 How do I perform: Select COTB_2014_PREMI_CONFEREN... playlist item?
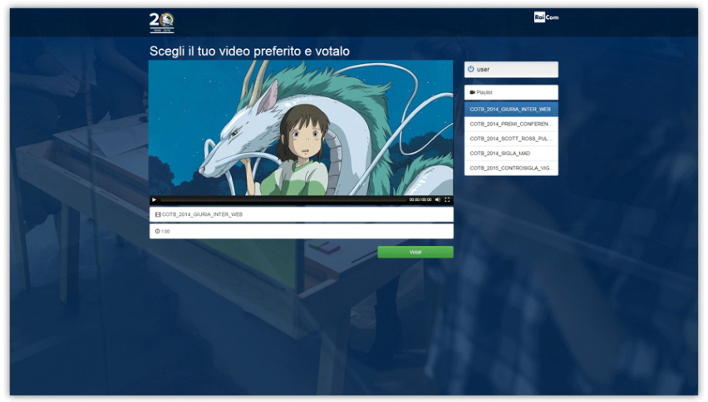pyautogui.click(x=511, y=124)
